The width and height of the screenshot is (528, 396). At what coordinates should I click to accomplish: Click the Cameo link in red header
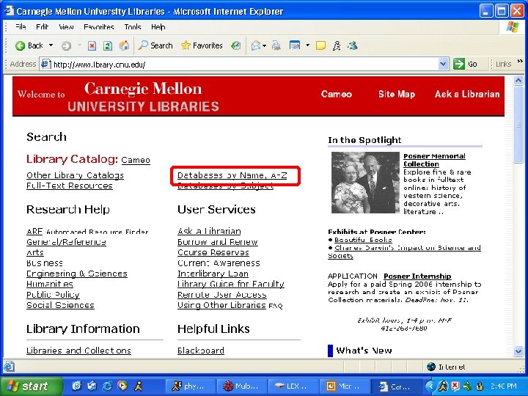[337, 94]
